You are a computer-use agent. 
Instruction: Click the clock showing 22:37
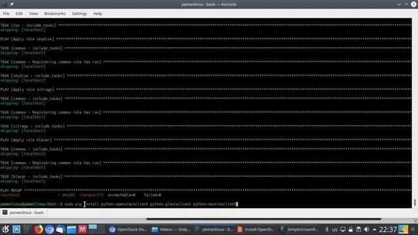tap(388, 229)
